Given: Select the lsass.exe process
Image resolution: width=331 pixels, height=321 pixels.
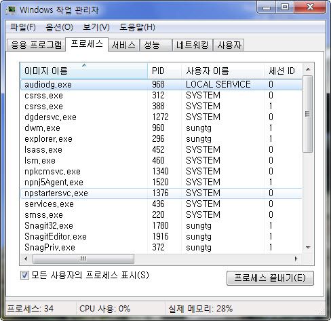Looking at the screenshot, I should pyautogui.click(x=161, y=150).
